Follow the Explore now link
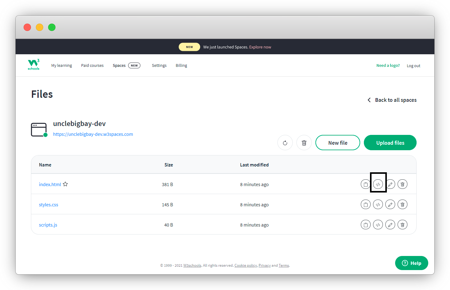 point(260,47)
